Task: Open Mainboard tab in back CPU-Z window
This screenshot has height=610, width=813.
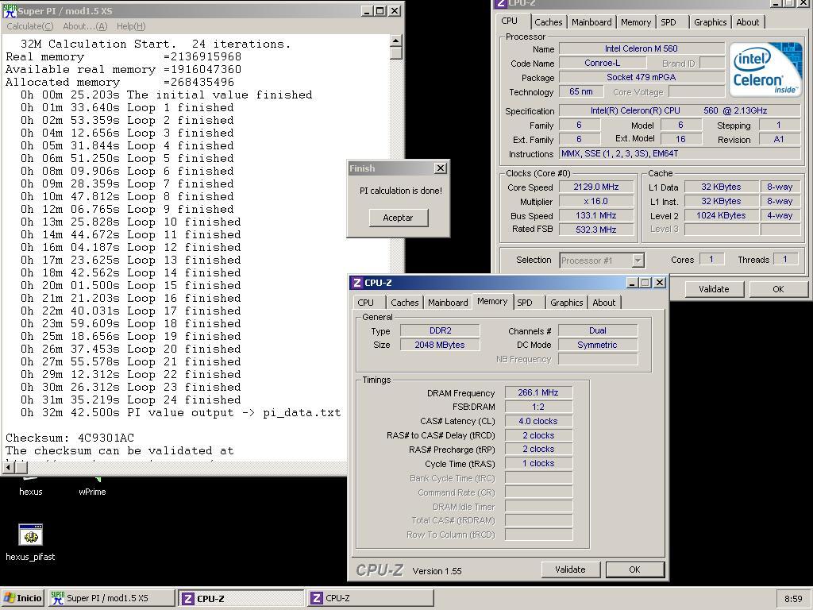Action: (x=591, y=22)
